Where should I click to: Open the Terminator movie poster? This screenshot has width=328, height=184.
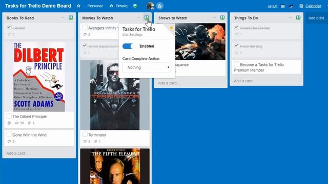pos(115,95)
